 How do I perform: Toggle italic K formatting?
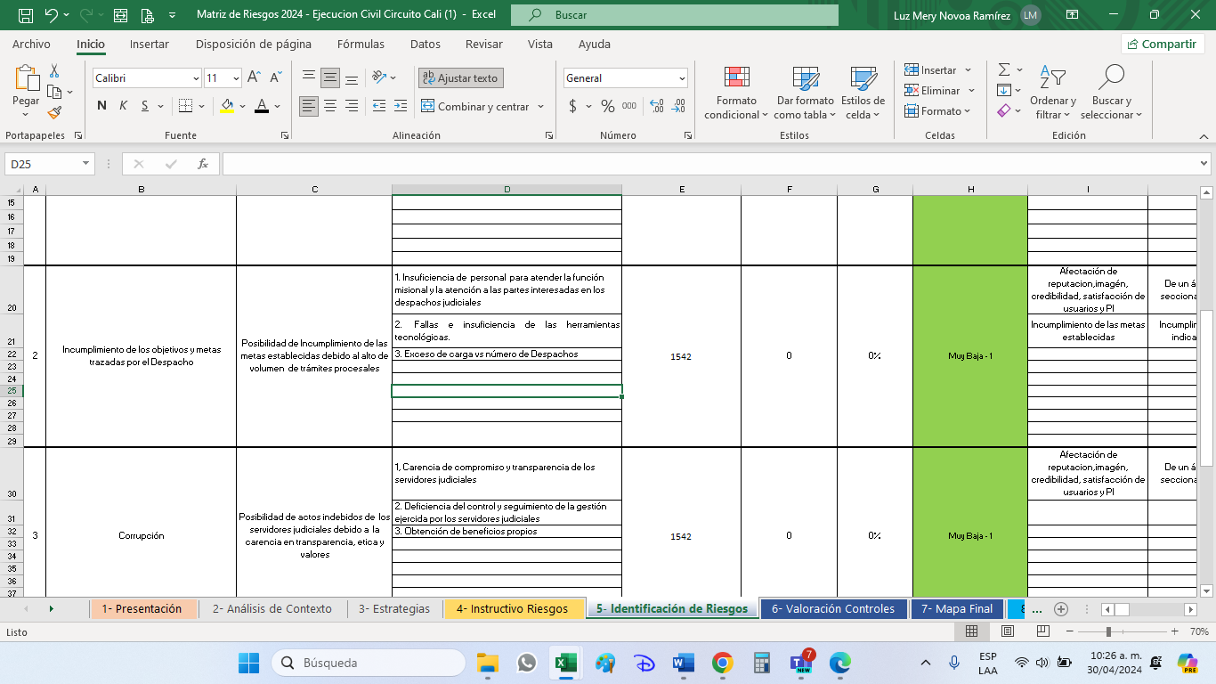tap(123, 106)
